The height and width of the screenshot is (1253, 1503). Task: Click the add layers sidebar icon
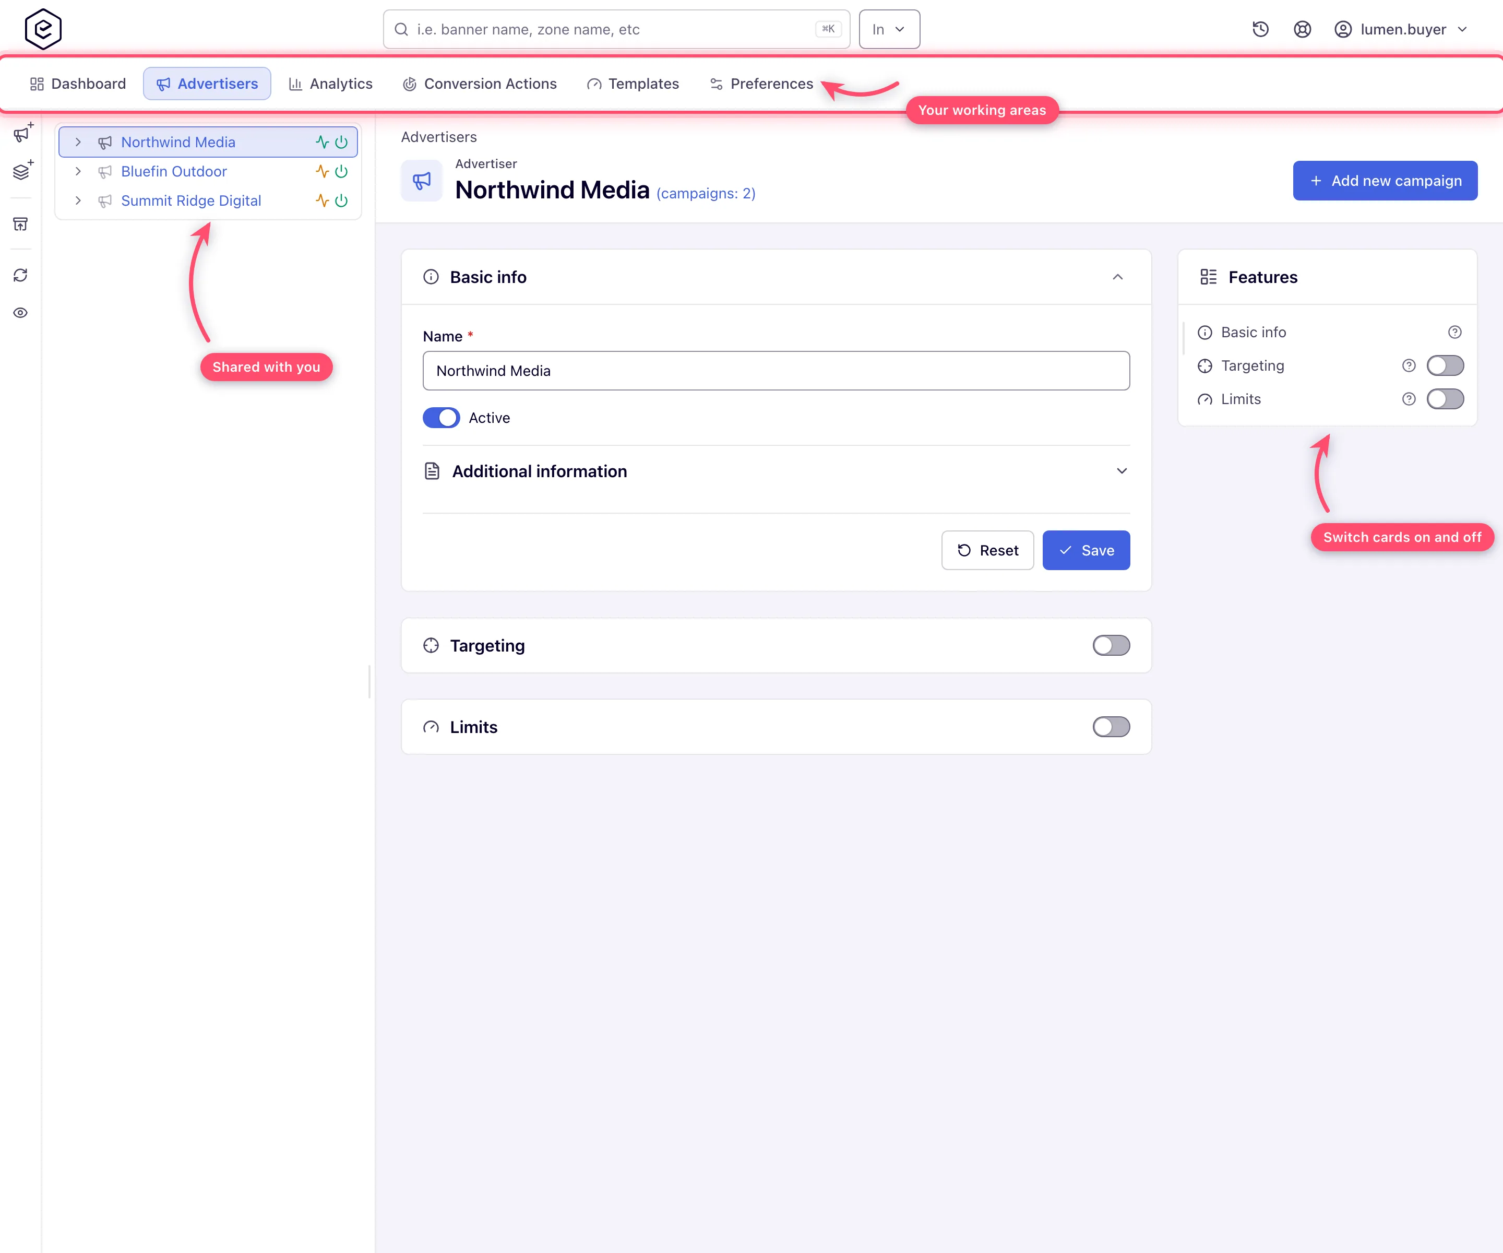tap(22, 170)
